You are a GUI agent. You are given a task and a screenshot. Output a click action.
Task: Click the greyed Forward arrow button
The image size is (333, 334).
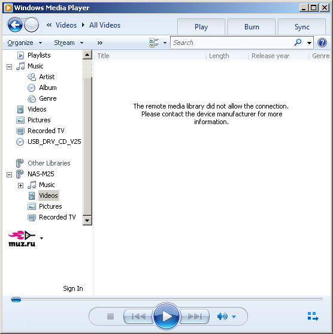click(32, 25)
